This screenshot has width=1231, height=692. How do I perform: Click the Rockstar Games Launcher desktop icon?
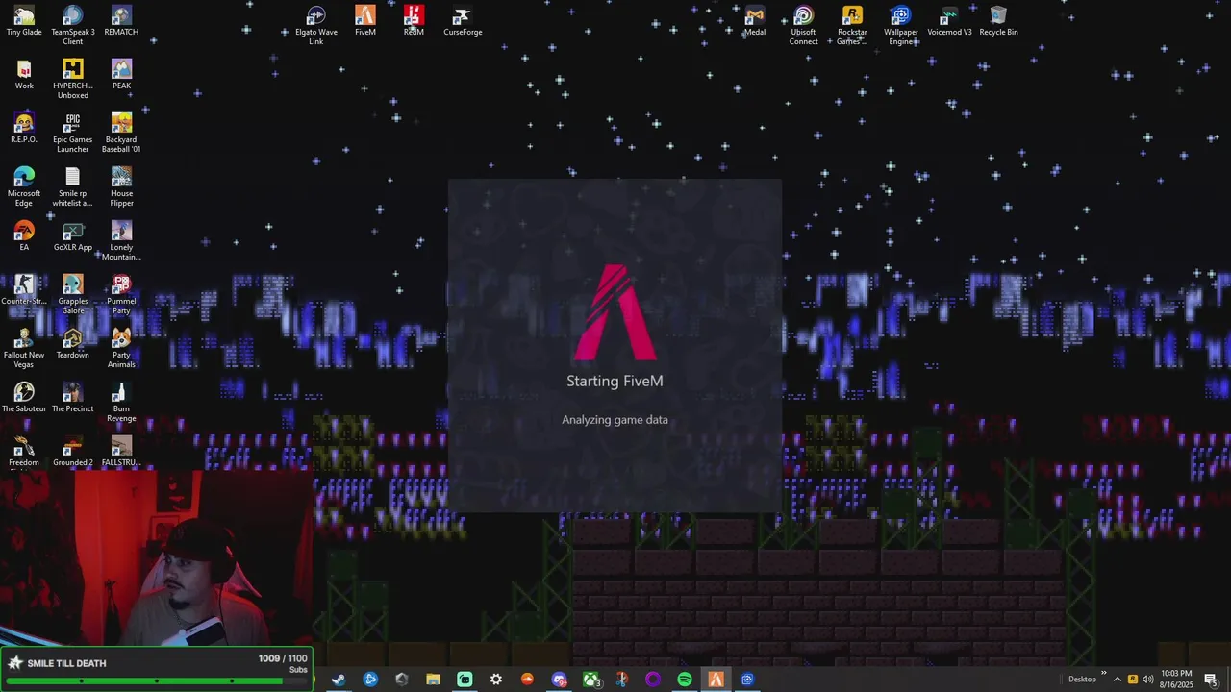pos(852,25)
